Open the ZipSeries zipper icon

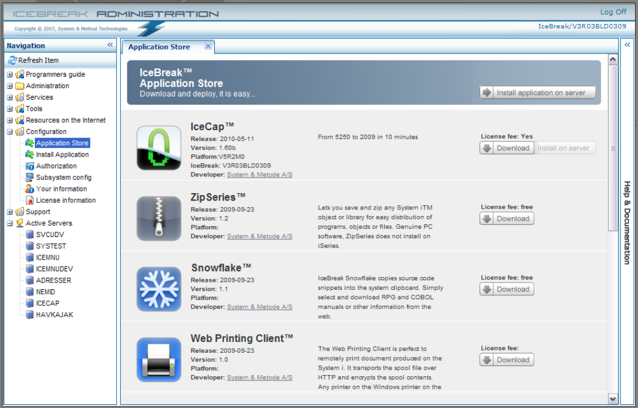point(158,218)
